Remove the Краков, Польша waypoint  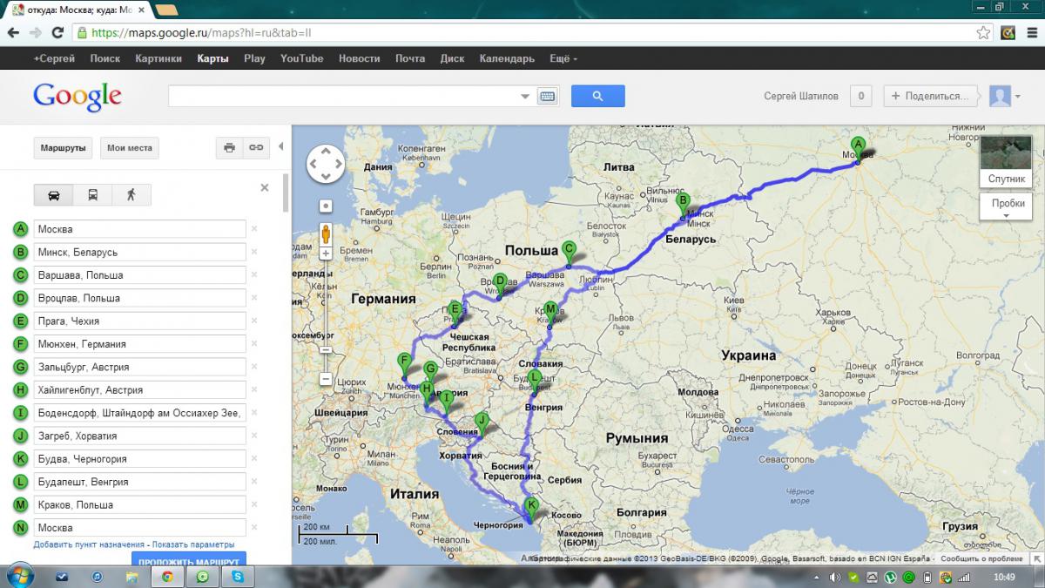point(254,504)
